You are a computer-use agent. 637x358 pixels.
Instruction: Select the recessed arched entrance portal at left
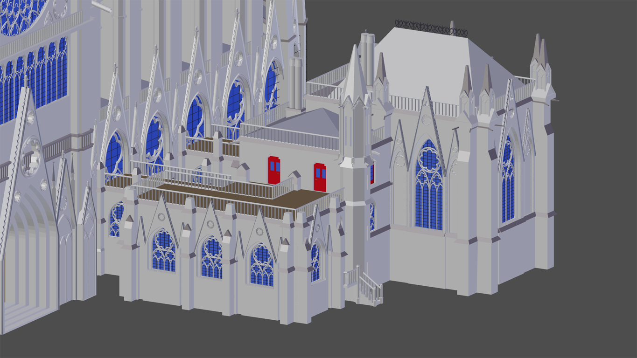pos(28,261)
